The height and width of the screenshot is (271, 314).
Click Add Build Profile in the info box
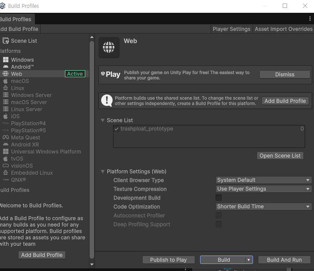click(285, 101)
